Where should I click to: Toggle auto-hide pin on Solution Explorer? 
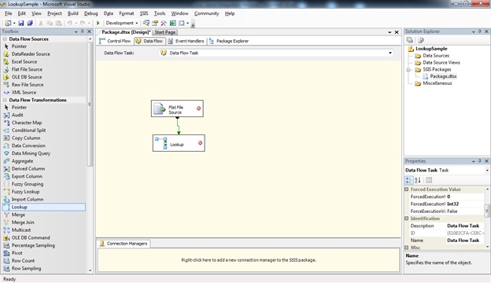[x=480, y=31]
